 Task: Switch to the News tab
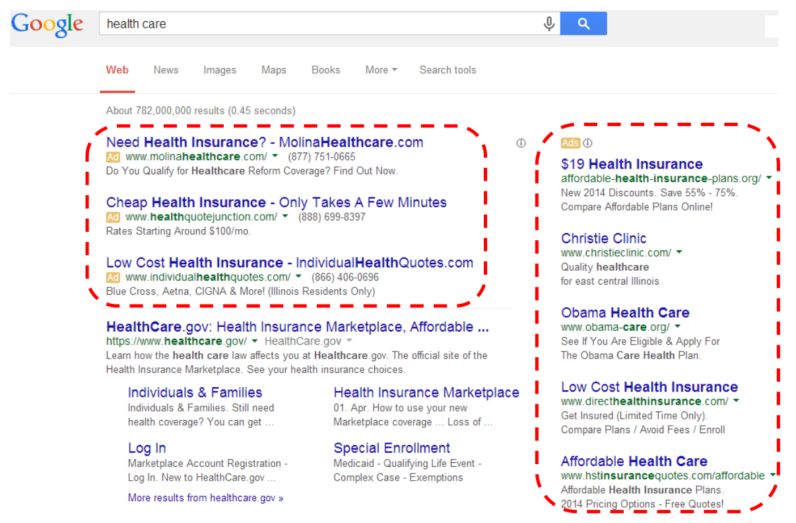click(x=166, y=70)
